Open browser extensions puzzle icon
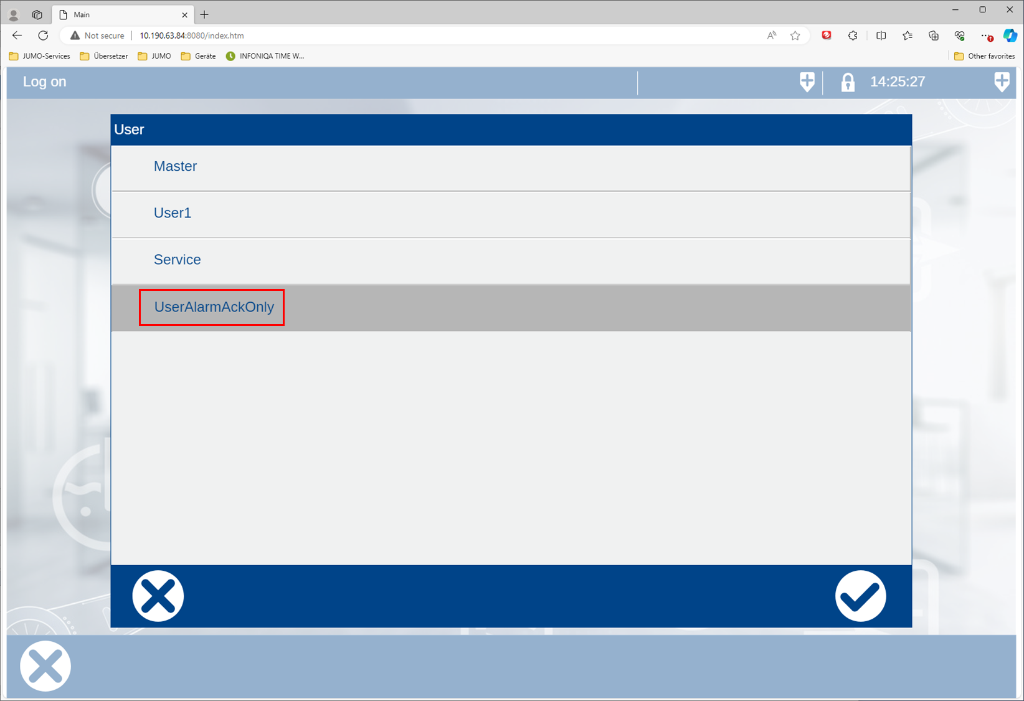Image resolution: width=1024 pixels, height=701 pixels. point(853,36)
